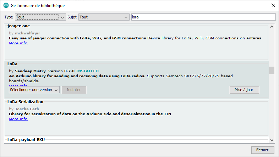Click author name Sandeep Mistry
The height and width of the screenshot is (157, 279).
point(30,71)
